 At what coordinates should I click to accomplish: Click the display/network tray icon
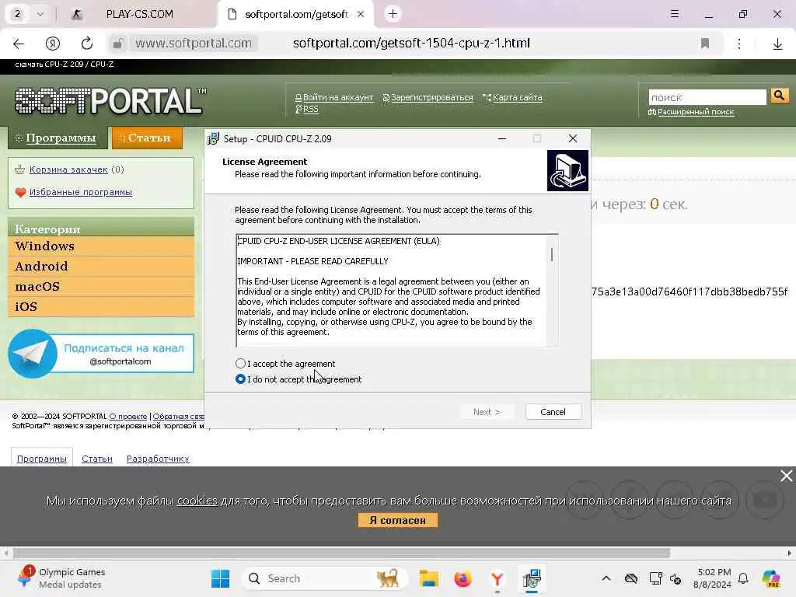click(655, 578)
